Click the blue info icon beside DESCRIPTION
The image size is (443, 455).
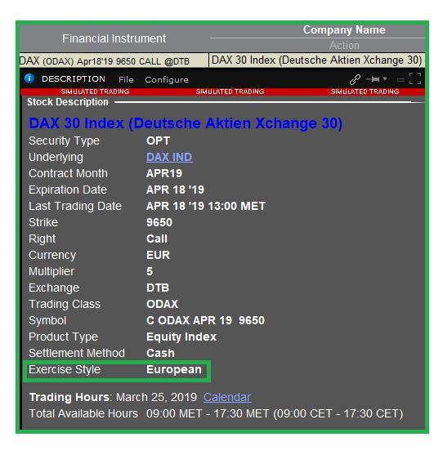coord(29,78)
